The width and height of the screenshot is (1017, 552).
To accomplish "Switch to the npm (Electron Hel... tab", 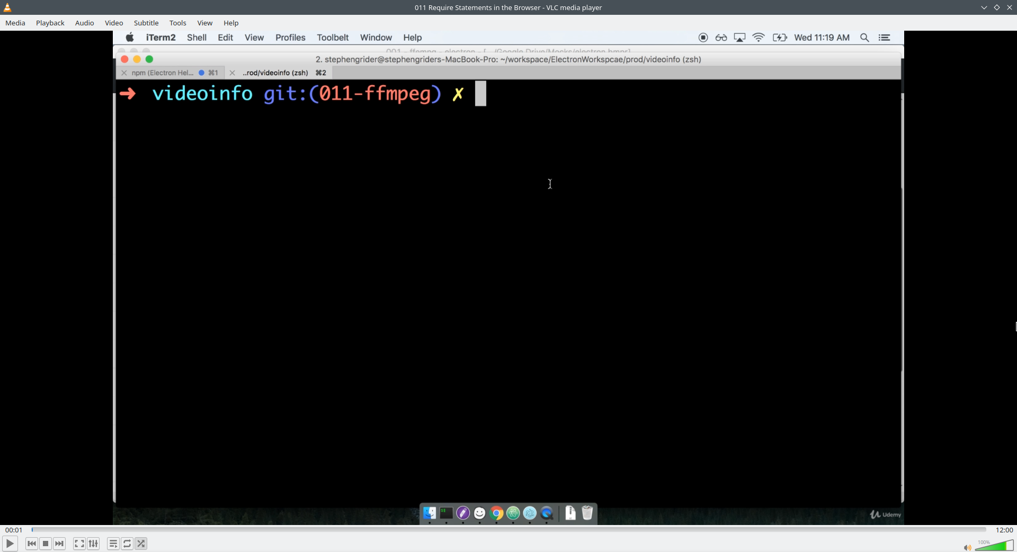I will point(171,73).
